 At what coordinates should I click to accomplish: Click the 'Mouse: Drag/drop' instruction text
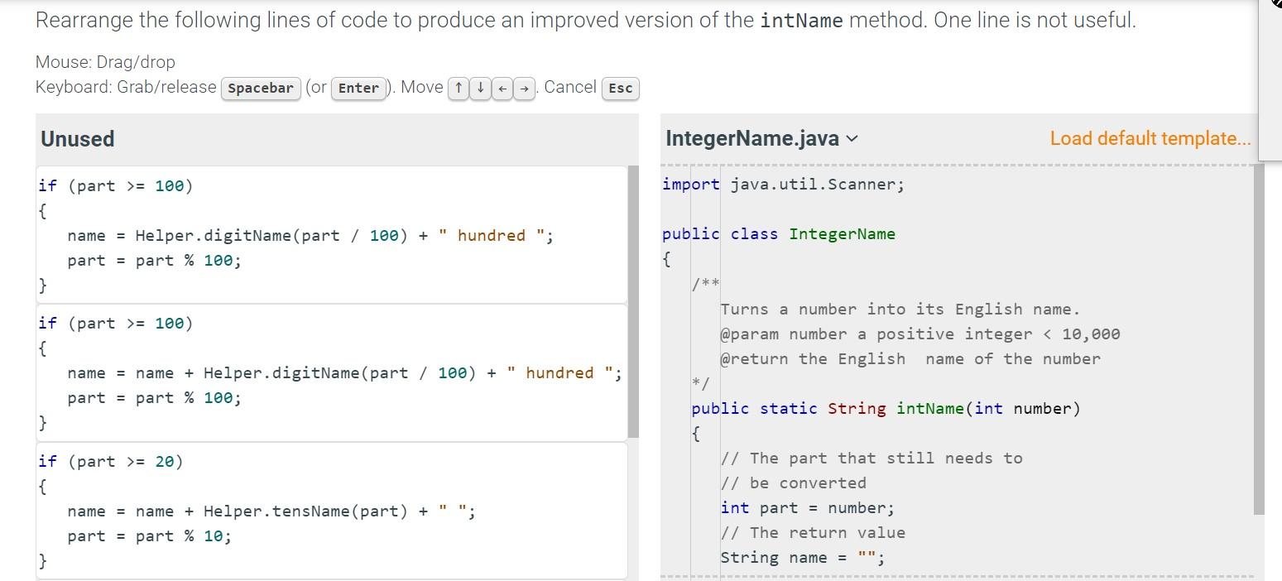[105, 62]
